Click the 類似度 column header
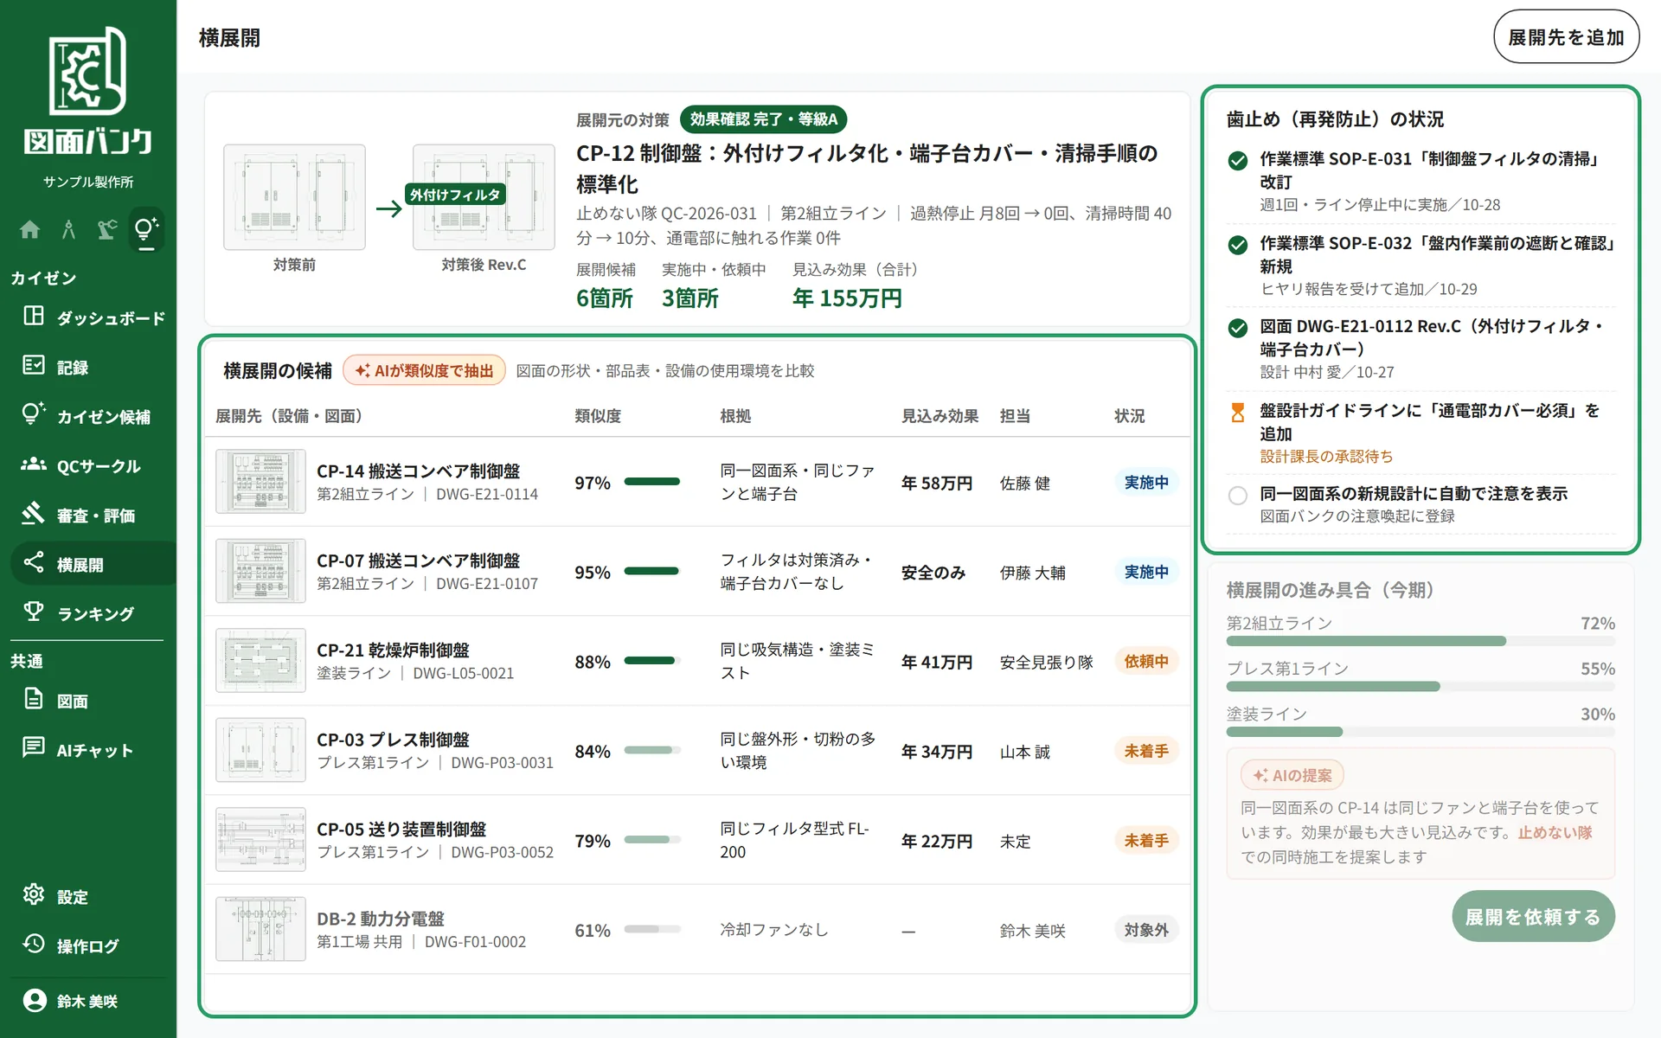This screenshot has width=1661, height=1038. pyautogui.click(x=598, y=416)
